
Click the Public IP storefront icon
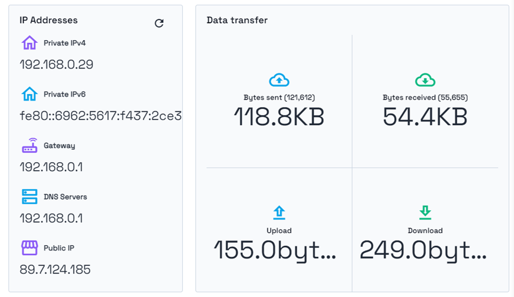pos(29,248)
